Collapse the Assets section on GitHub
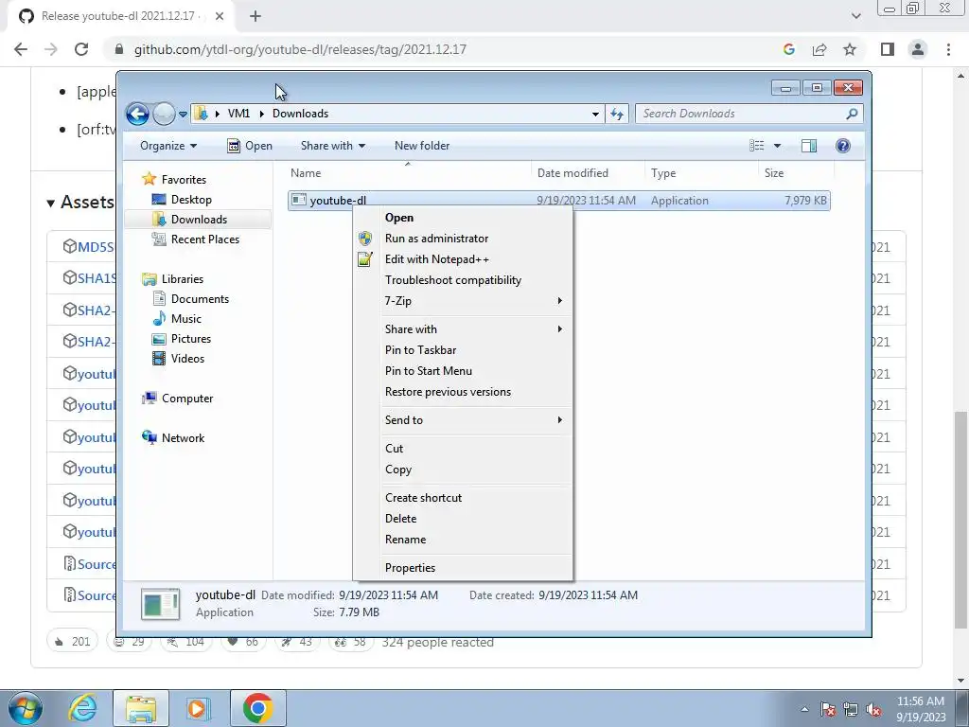This screenshot has height=727, width=969. point(80,203)
